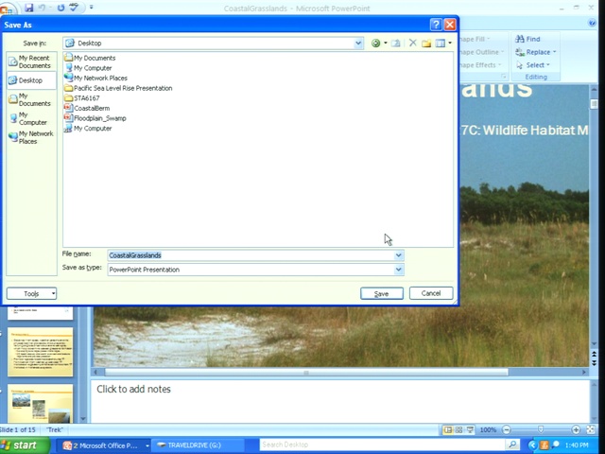
Task: Click the Delete X icon in Save As toolbar
Action: tap(413, 43)
